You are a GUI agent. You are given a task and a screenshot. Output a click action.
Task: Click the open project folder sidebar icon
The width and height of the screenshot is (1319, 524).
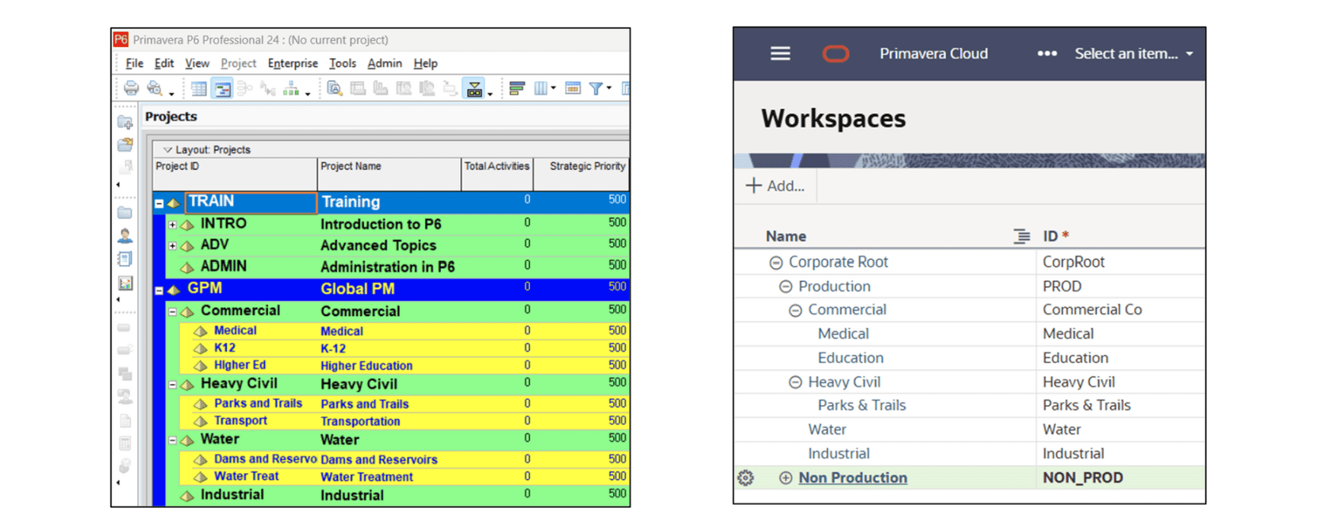126,145
